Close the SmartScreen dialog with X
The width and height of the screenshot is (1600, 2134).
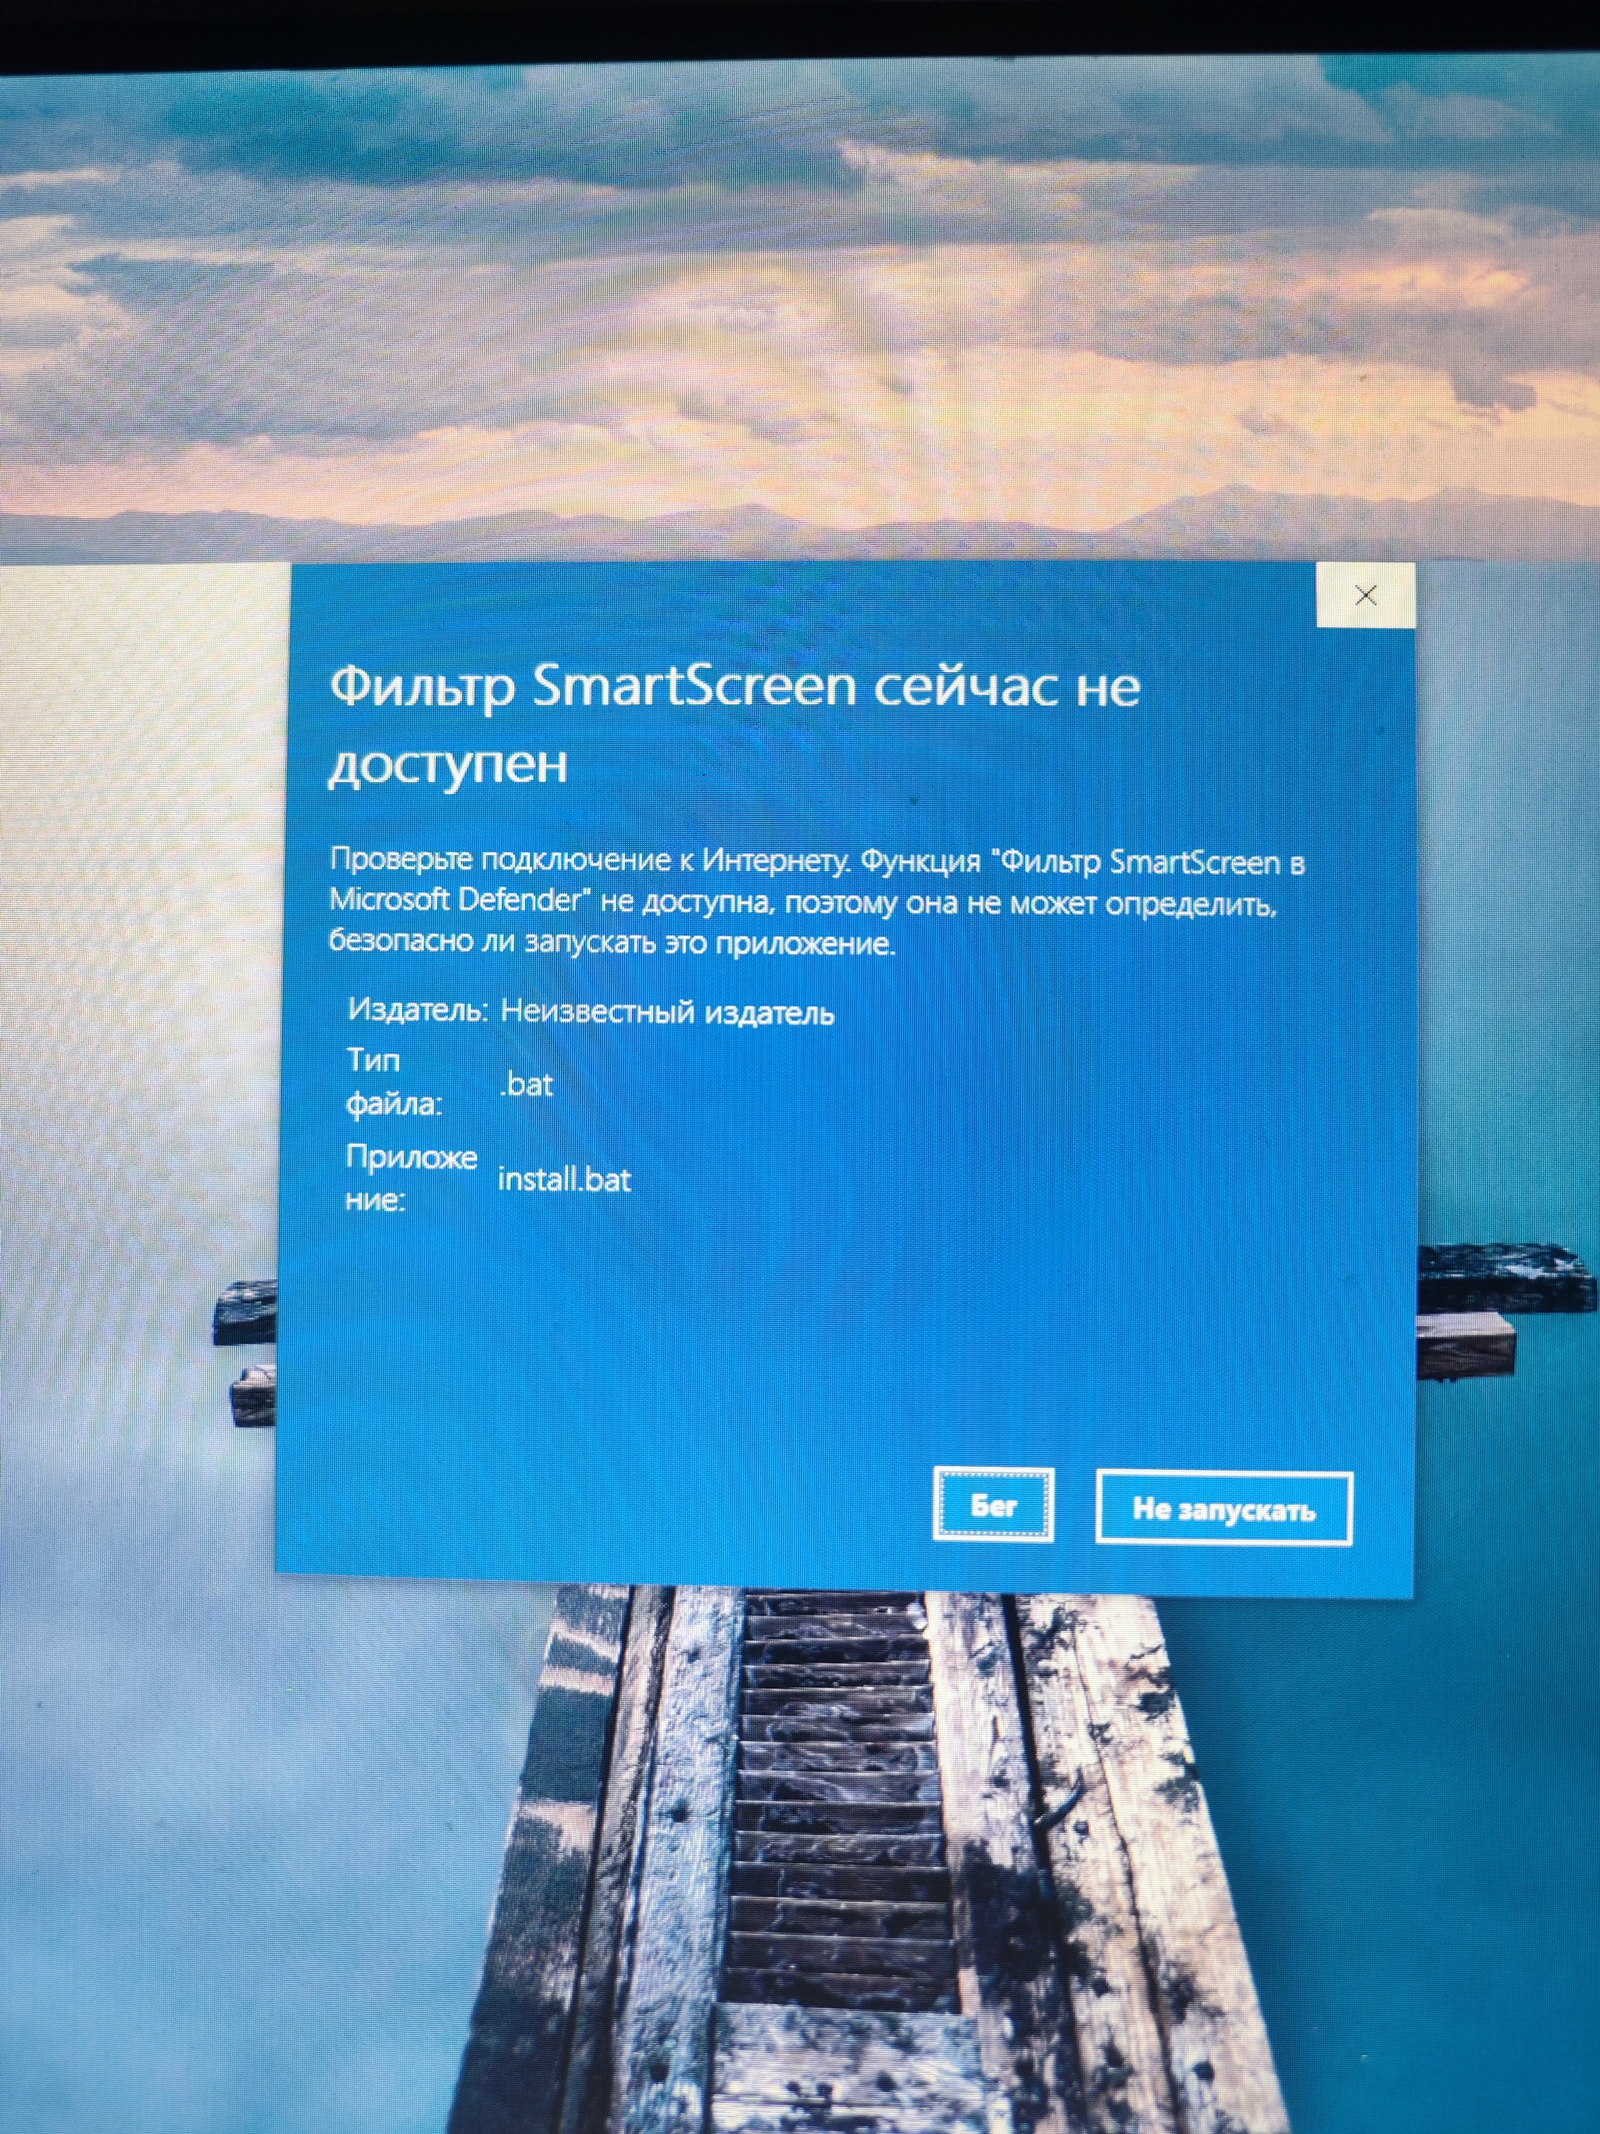(x=1365, y=595)
